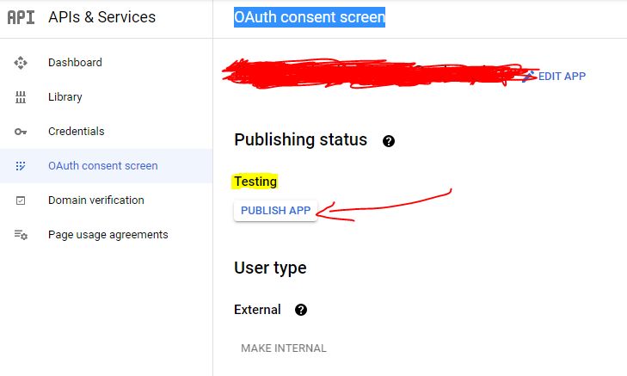Screen dimensions: 627x376
Task: Click the API logo icon
Action: click(x=21, y=17)
